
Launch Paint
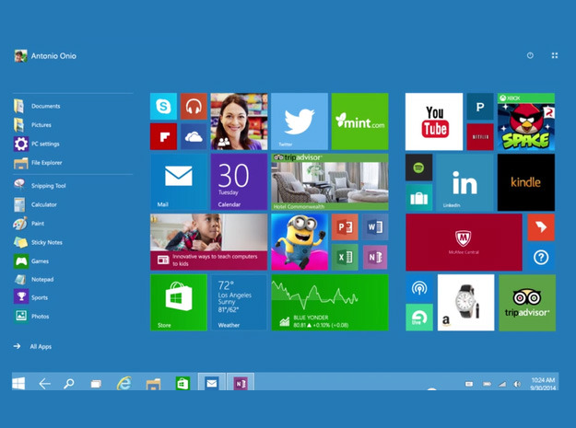[29, 224]
